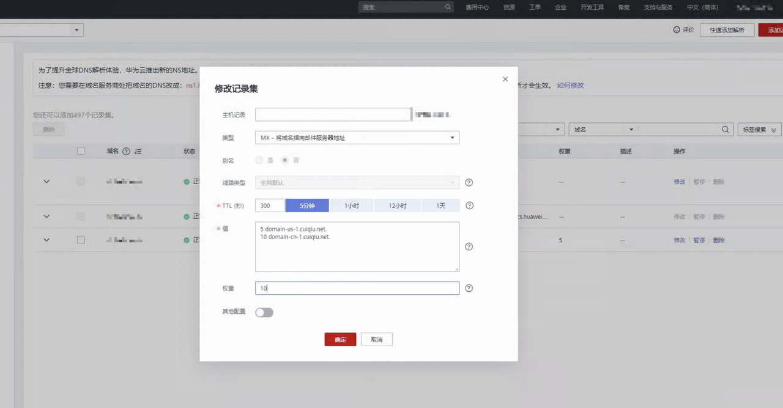
Task: Click the 快速添加解析 button
Action: (727, 30)
